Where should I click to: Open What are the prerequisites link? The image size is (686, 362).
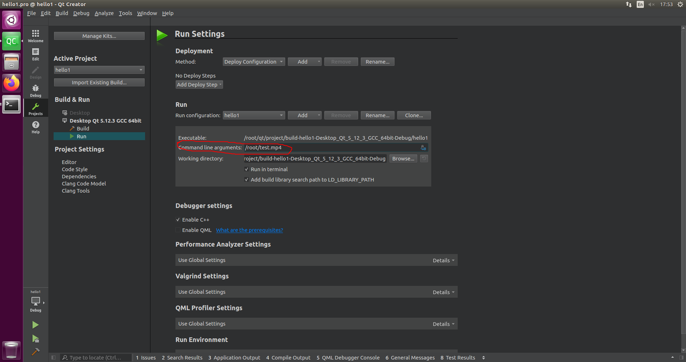pos(249,230)
